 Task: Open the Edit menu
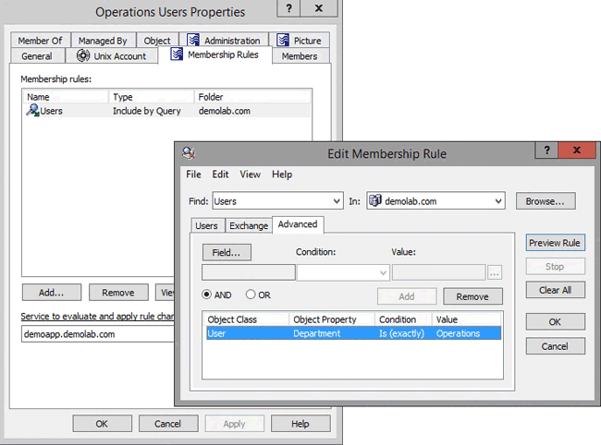220,174
